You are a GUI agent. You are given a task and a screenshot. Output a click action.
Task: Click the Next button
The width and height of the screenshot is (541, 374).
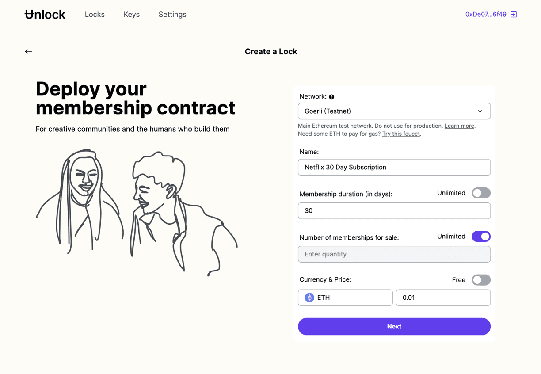(394, 326)
